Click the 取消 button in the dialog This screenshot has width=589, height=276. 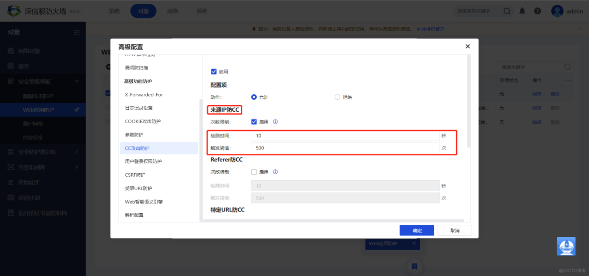click(x=454, y=230)
